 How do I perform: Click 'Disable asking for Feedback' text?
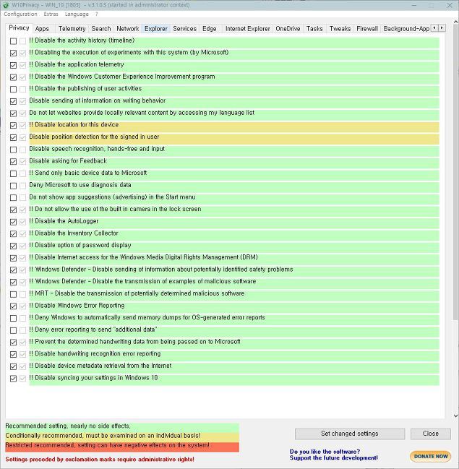pos(68,161)
